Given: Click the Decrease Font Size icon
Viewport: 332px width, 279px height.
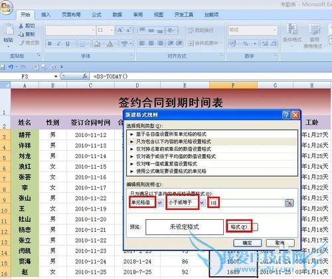Looking at the screenshot, I should [129, 30].
